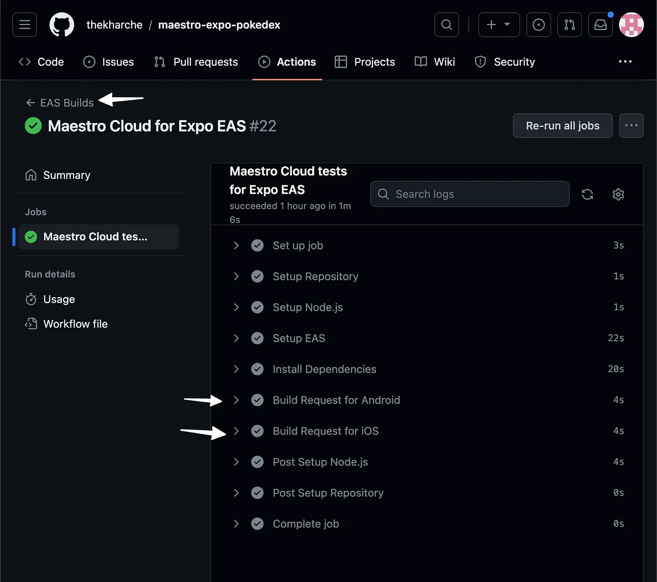Image resolution: width=657 pixels, height=582 pixels.
Task: Expand the Build Request for iOS step
Action: point(237,431)
